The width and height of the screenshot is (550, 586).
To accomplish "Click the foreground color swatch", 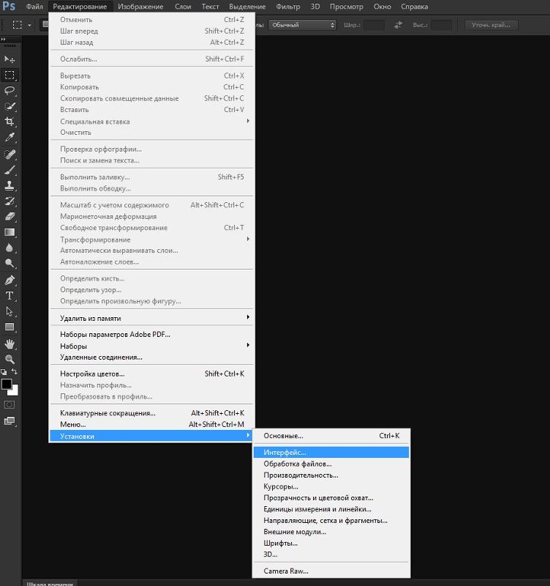I will (x=6, y=384).
